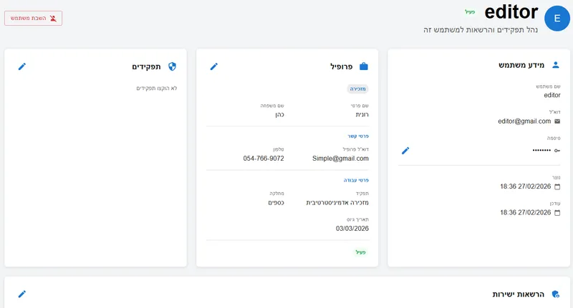Click the blue E user avatar

tap(557, 19)
